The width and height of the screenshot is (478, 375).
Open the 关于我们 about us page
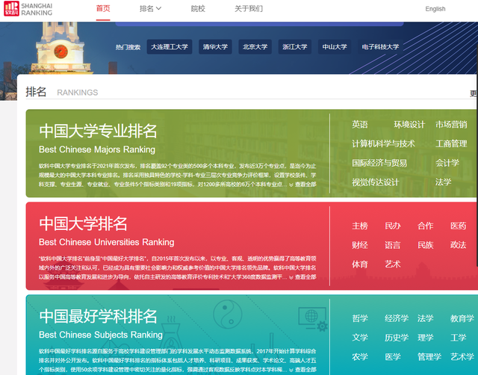pyautogui.click(x=249, y=8)
